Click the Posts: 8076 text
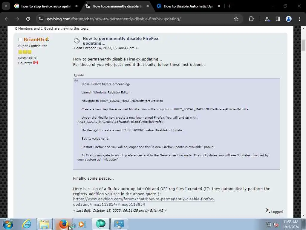The width and height of the screenshot is (306, 230). pyautogui.click(x=28, y=58)
